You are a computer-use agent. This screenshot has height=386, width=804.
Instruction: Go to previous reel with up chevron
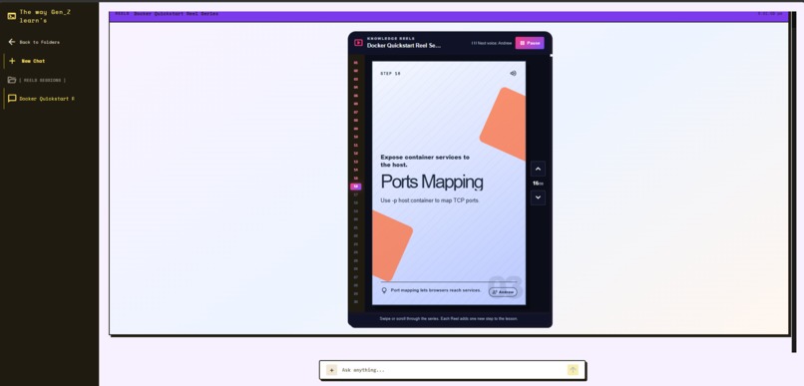click(x=538, y=169)
